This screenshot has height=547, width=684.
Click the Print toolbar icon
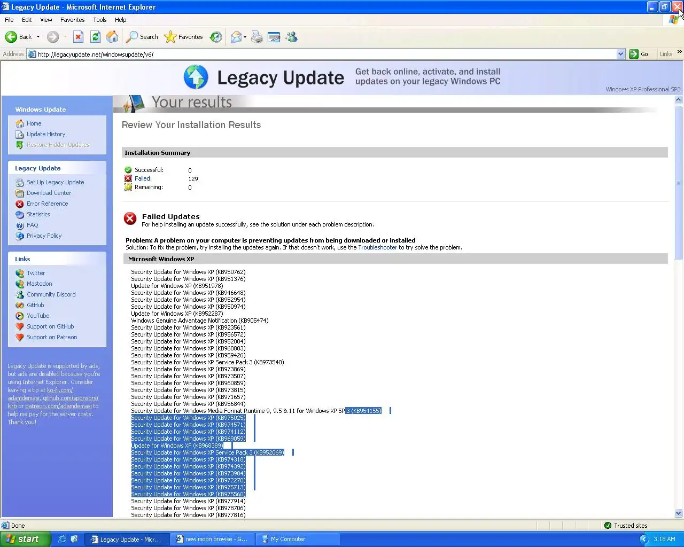click(257, 37)
